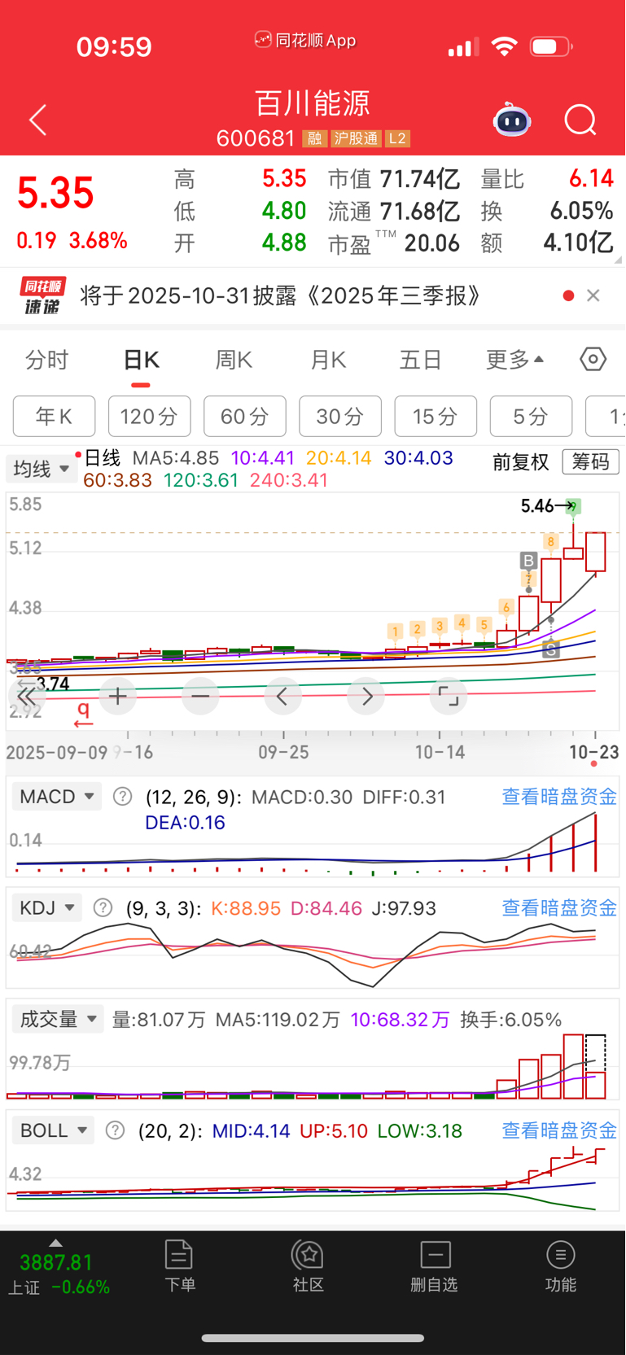
Task: Switch to 月K tab
Action: pos(328,360)
